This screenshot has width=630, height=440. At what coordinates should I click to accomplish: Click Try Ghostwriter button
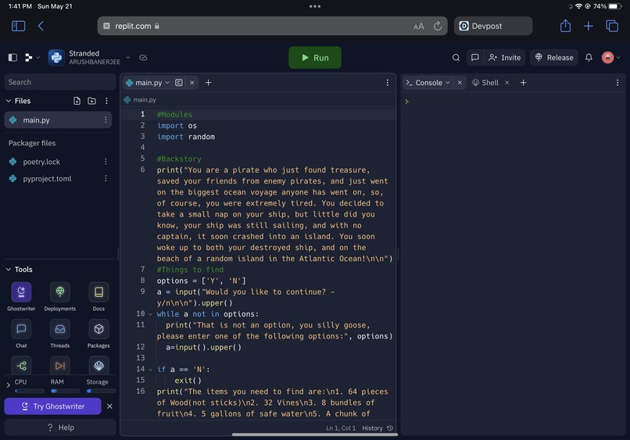click(x=52, y=406)
